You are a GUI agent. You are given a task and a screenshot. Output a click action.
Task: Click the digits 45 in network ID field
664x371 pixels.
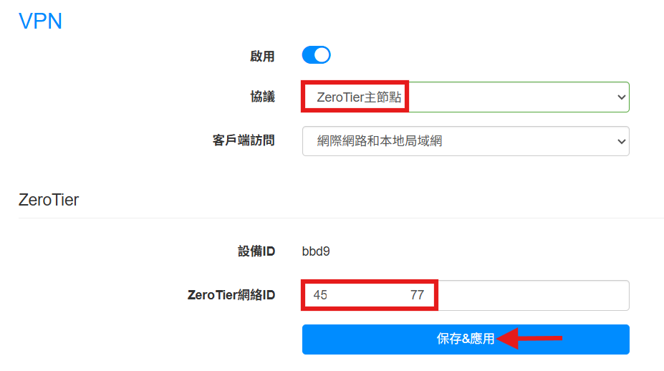(x=320, y=295)
